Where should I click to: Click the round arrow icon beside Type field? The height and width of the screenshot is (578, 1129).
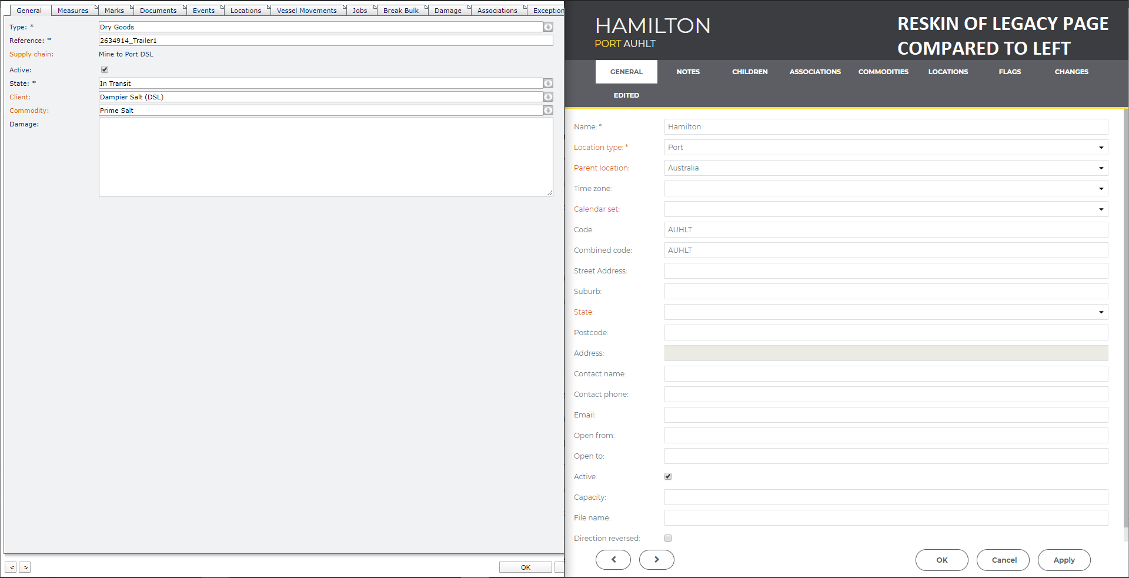tap(548, 27)
